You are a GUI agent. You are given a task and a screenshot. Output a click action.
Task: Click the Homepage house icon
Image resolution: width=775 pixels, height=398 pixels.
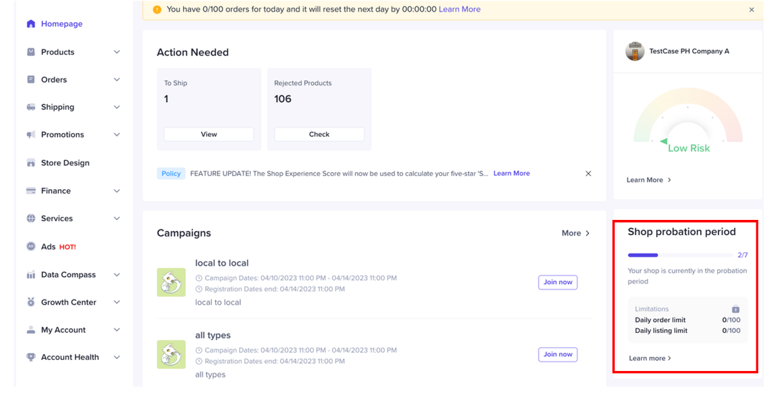pyautogui.click(x=31, y=24)
